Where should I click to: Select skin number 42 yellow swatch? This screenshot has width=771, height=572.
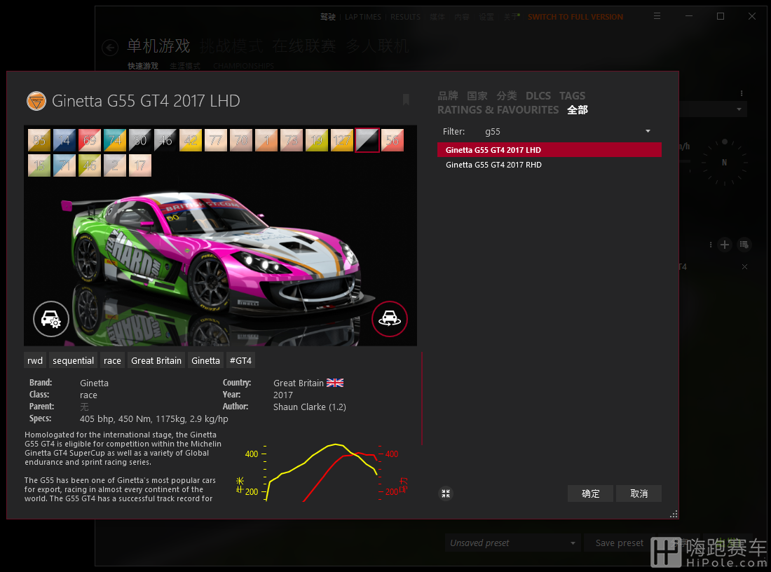pos(190,140)
